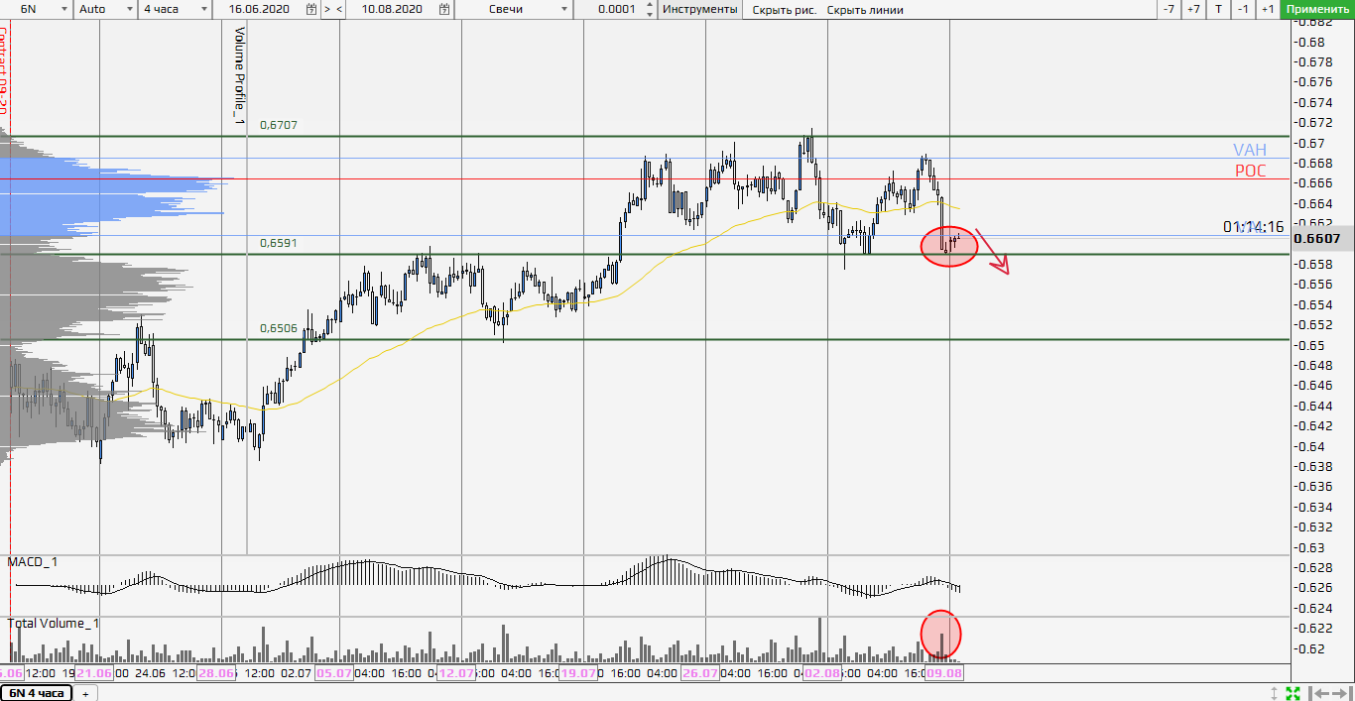Toggle the 'Скрыть рис.' drawings visibility
The image size is (1355, 701).
point(784,10)
